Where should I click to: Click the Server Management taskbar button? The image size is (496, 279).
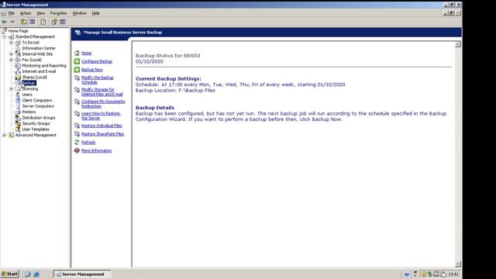pyautogui.click(x=82, y=274)
